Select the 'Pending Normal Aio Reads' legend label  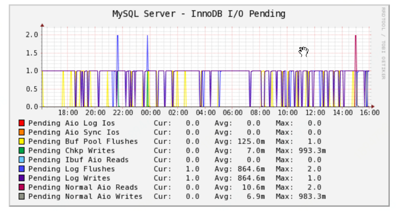[83, 187]
